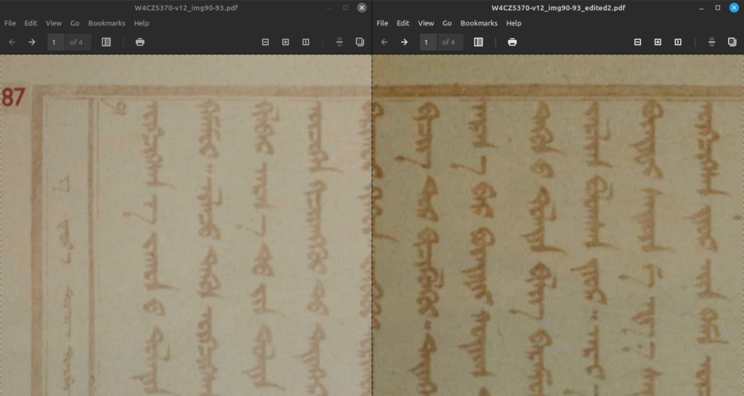Close the right edited2.pdf window
The height and width of the screenshot is (396, 744).
(x=734, y=7)
